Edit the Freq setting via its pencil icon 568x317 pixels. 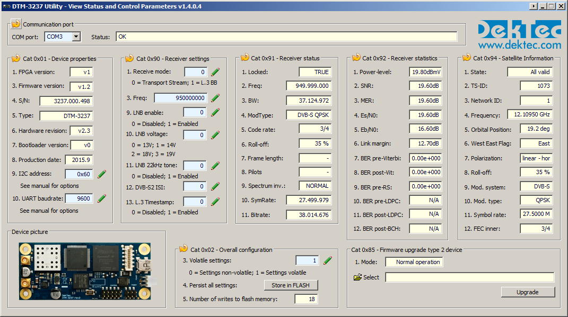coord(214,97)
